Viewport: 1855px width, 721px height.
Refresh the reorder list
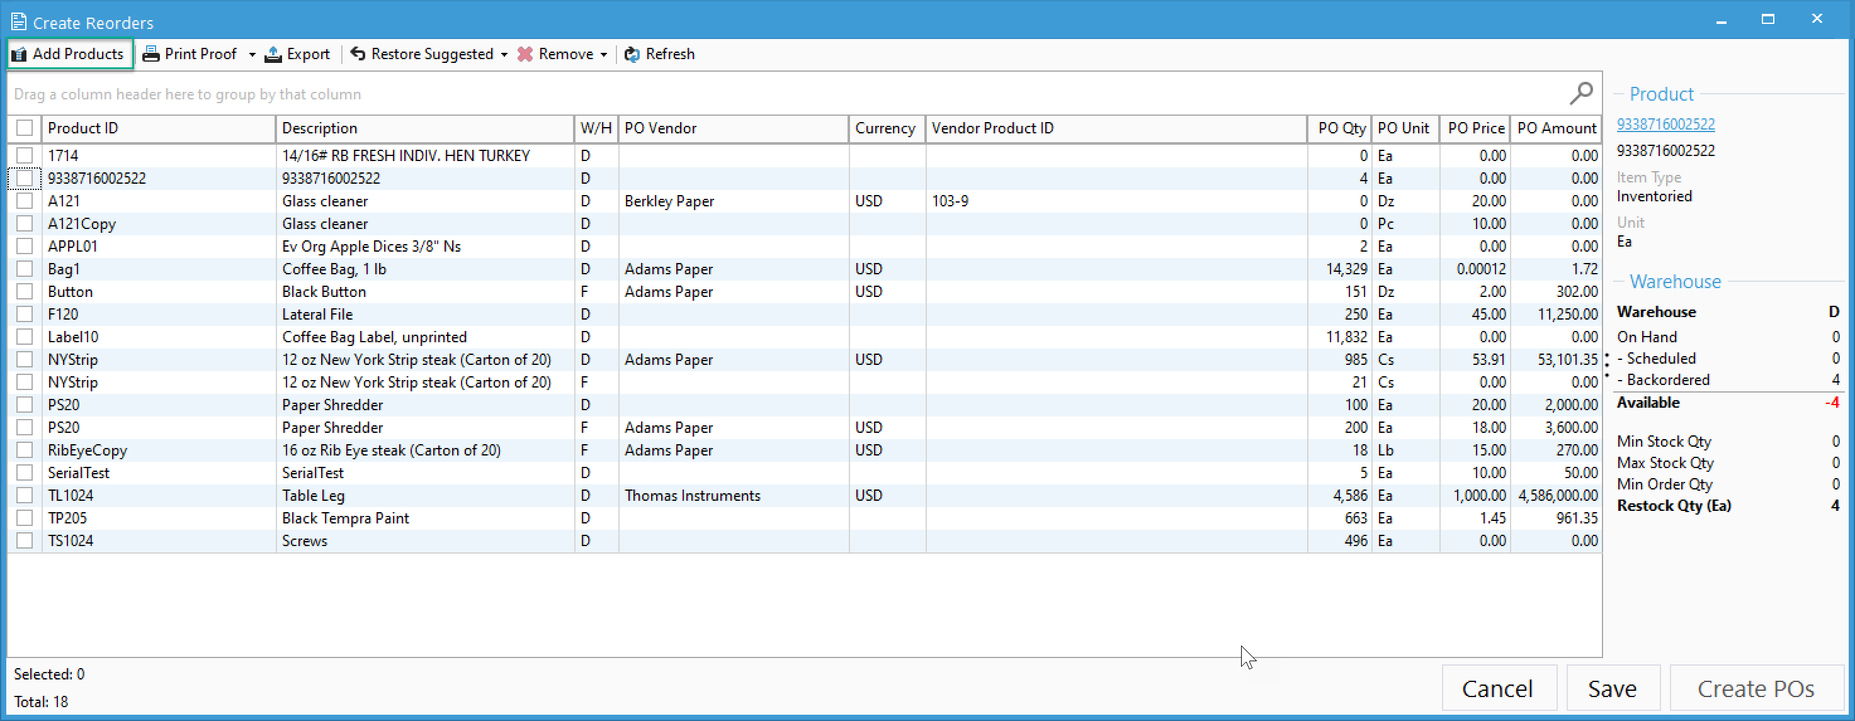tap(658, 53)
